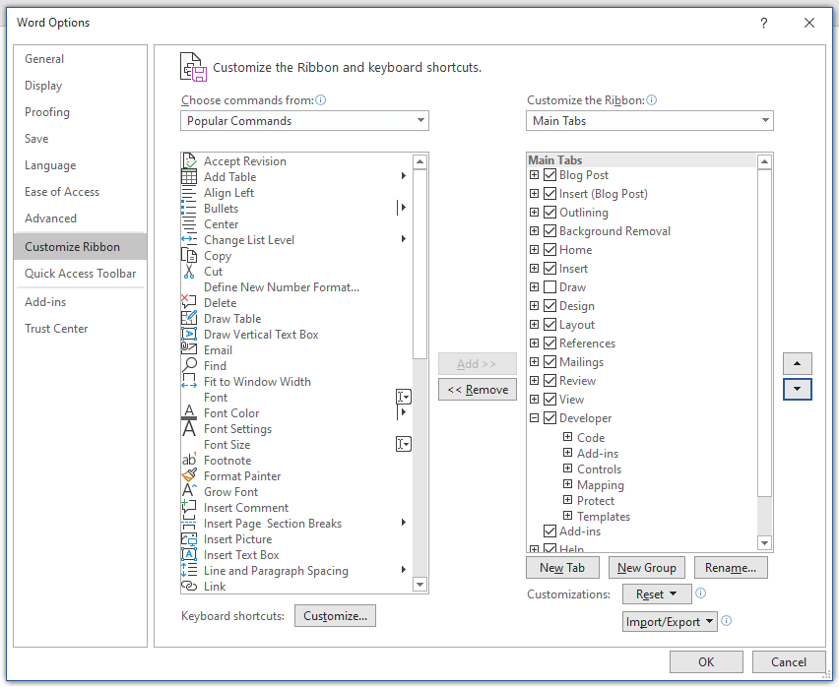Click the Rename button
The width and height of the screenshot is (839, 687).
[x=731, y=568]
